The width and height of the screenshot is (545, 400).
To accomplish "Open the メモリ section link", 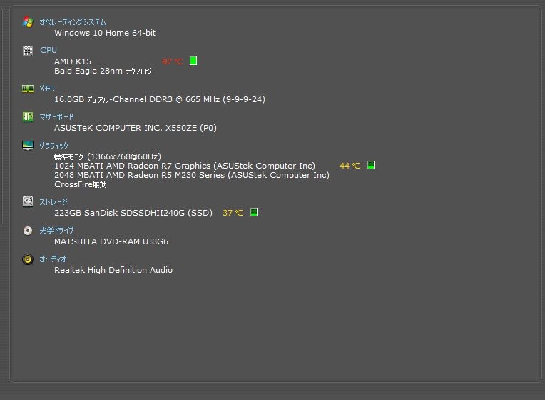I will click(x=47, y=89).
